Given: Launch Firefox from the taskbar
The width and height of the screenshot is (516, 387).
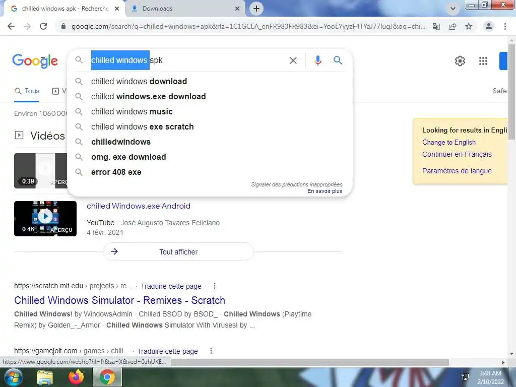Looking at the screenshot, I should (x=76, y=377).
